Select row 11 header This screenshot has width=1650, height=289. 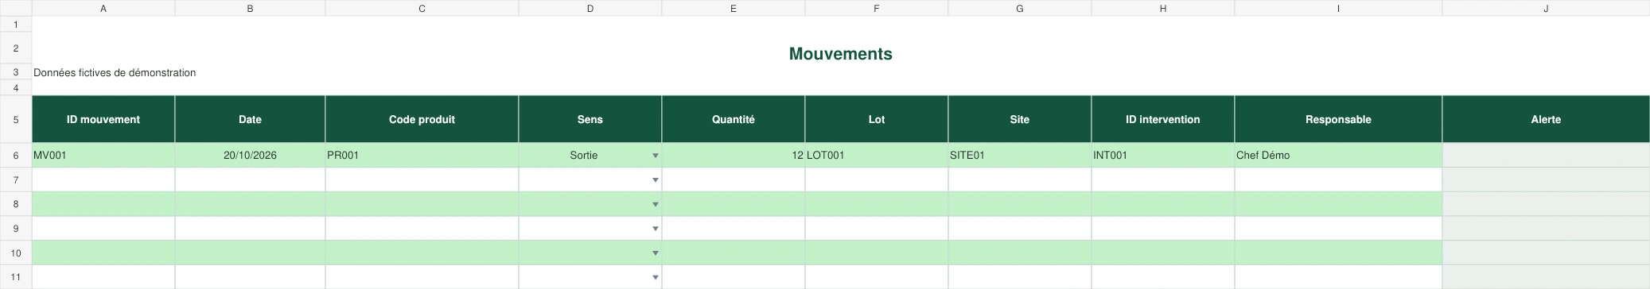(16, 277)
